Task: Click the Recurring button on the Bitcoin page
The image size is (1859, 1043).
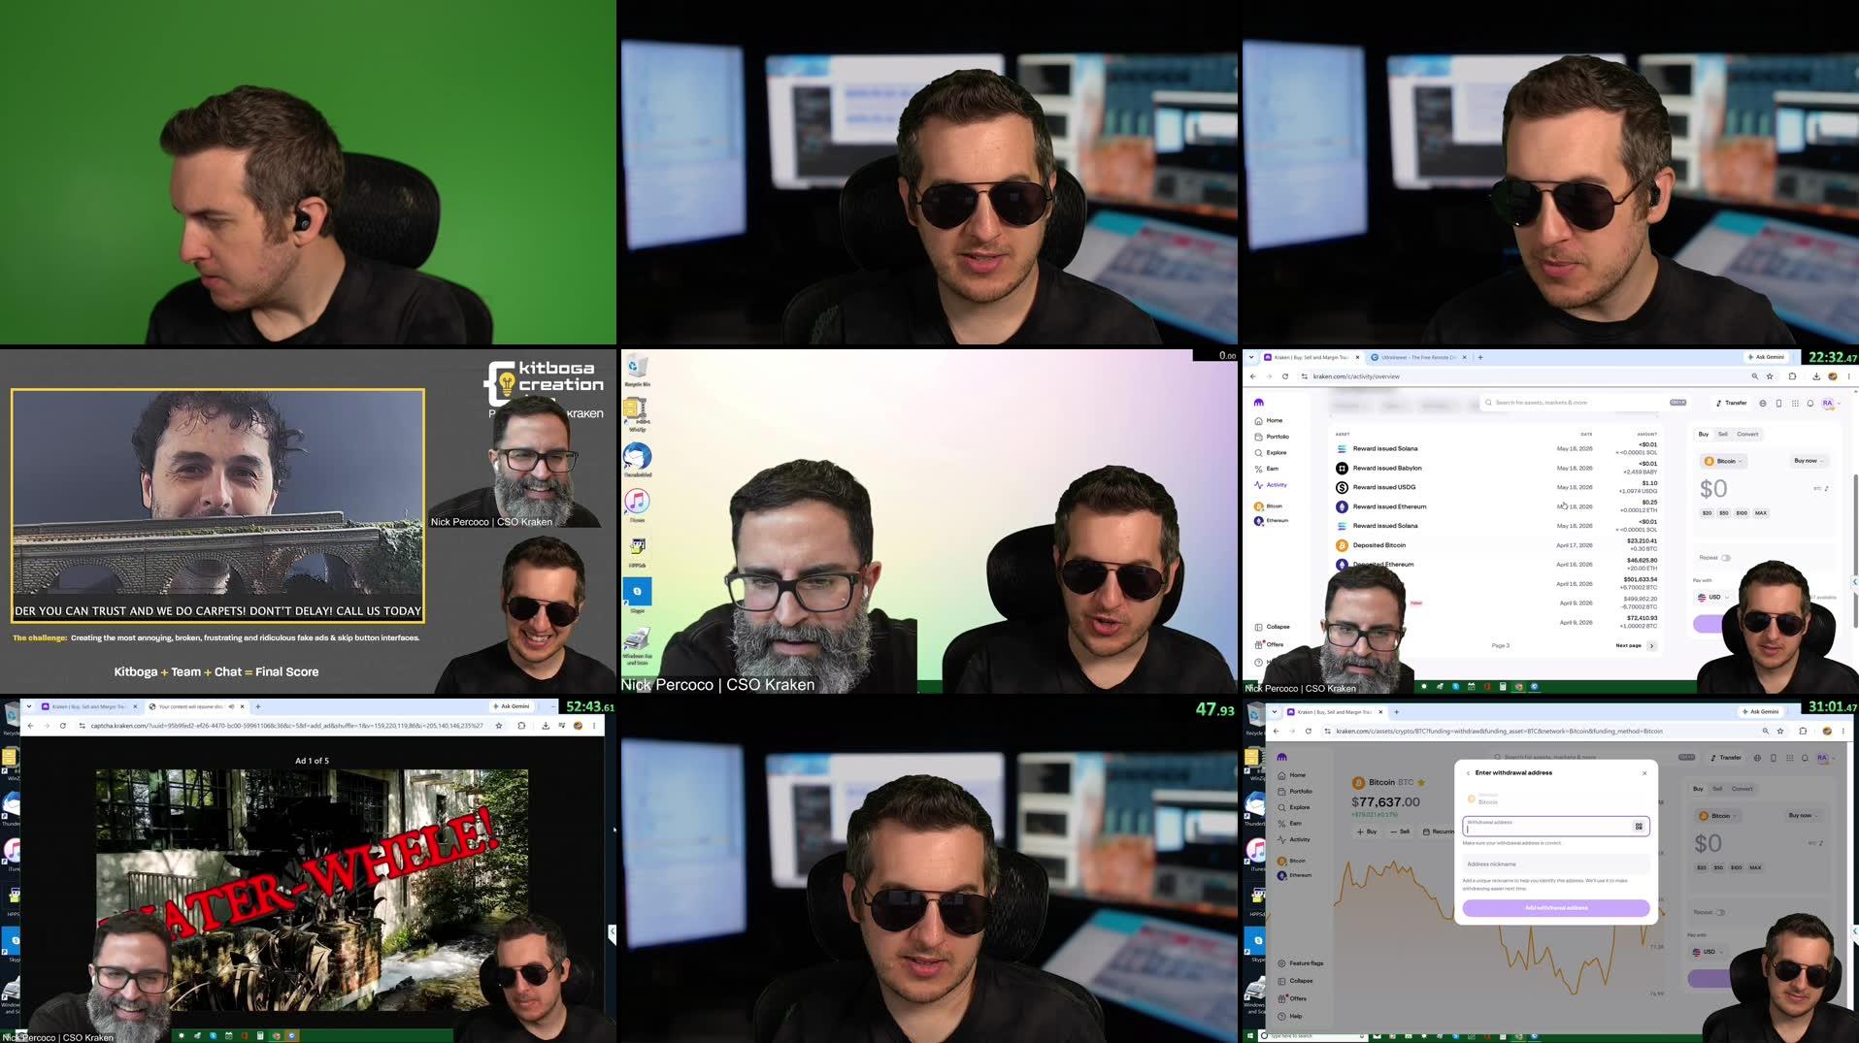Action: [x=1438, y=831]
